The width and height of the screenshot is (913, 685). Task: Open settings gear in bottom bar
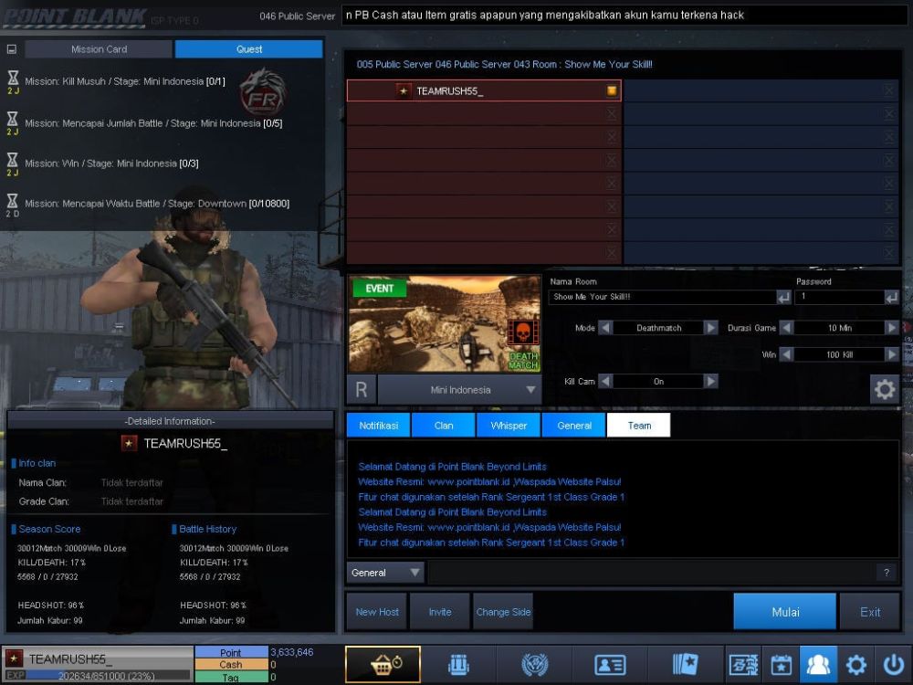[856, 665]
